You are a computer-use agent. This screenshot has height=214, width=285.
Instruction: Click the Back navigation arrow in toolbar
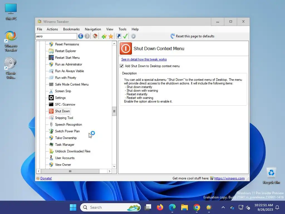(x=80, y=36)
